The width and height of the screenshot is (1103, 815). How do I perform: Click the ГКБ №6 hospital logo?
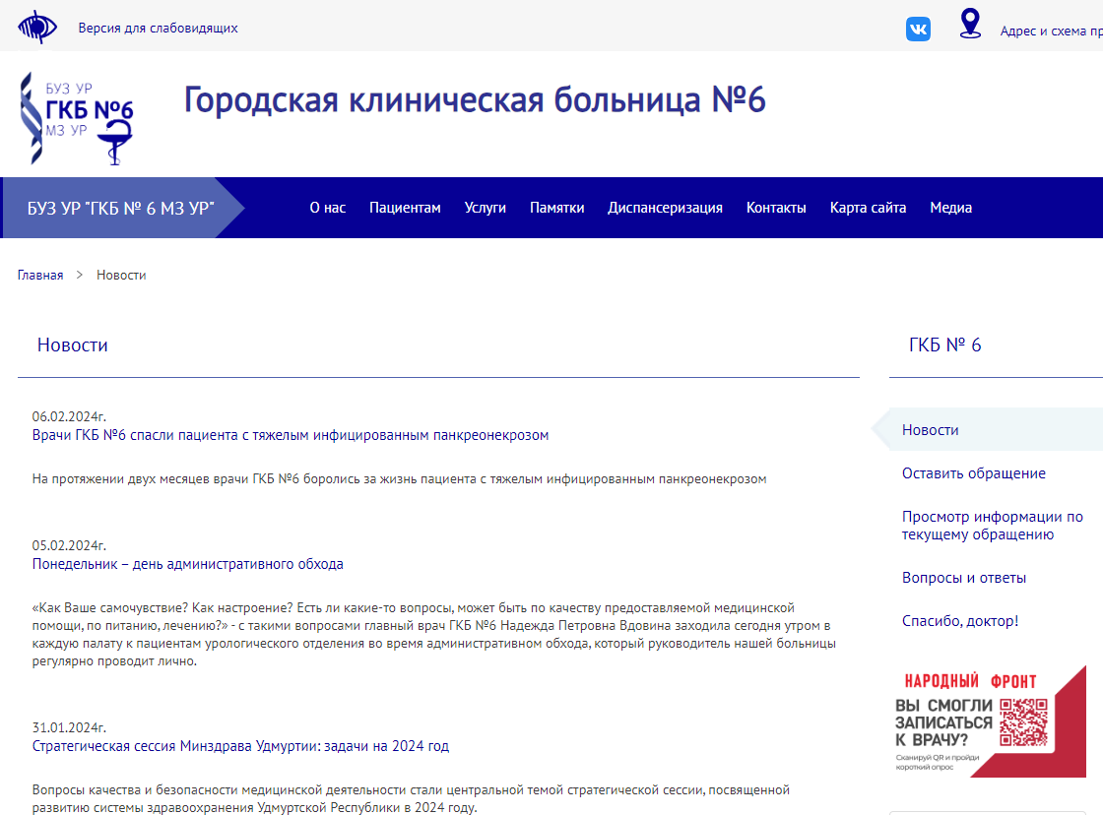coord(76,118)
